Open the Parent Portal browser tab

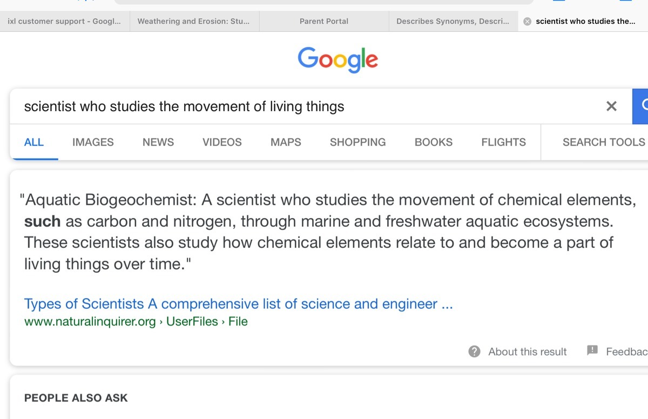click(323, 22)
